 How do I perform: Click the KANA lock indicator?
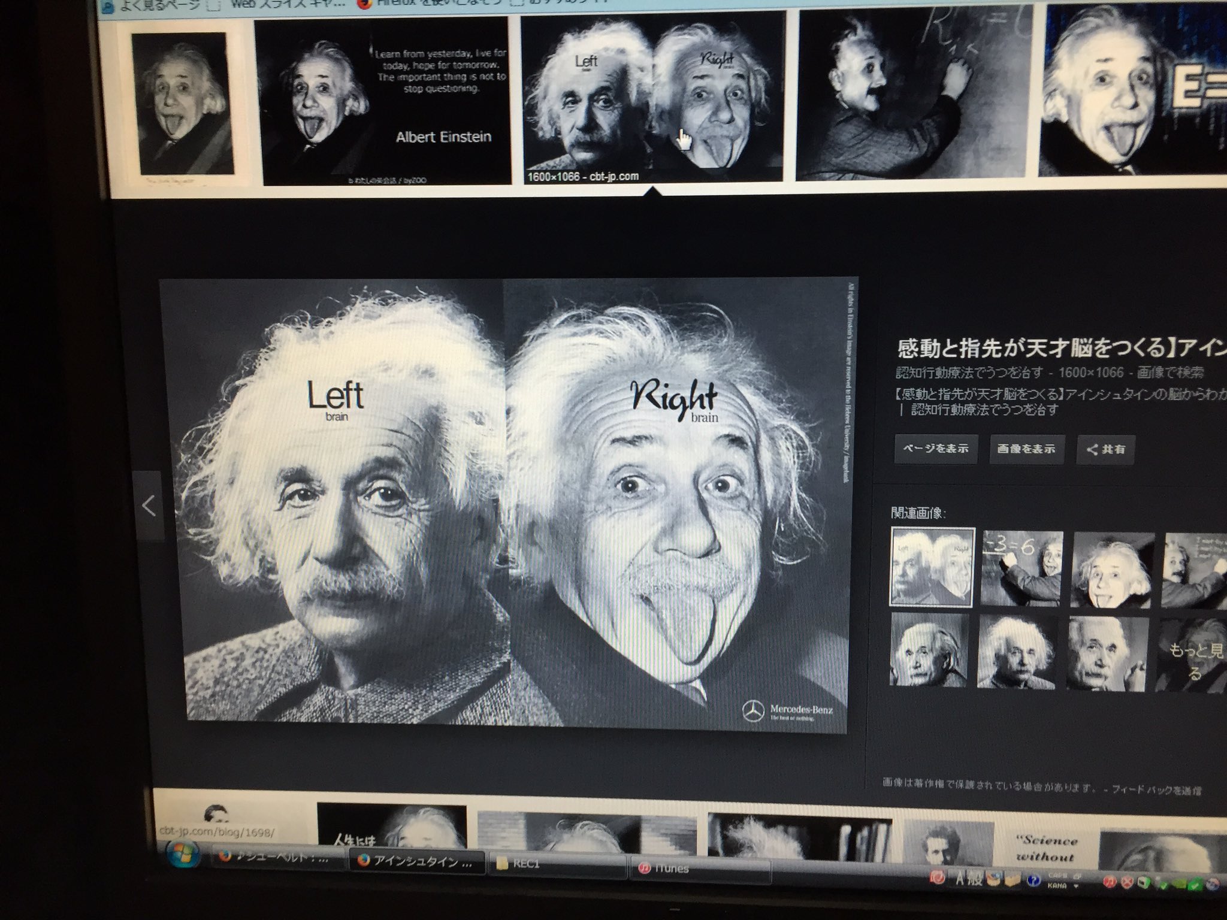[1057, 885]
